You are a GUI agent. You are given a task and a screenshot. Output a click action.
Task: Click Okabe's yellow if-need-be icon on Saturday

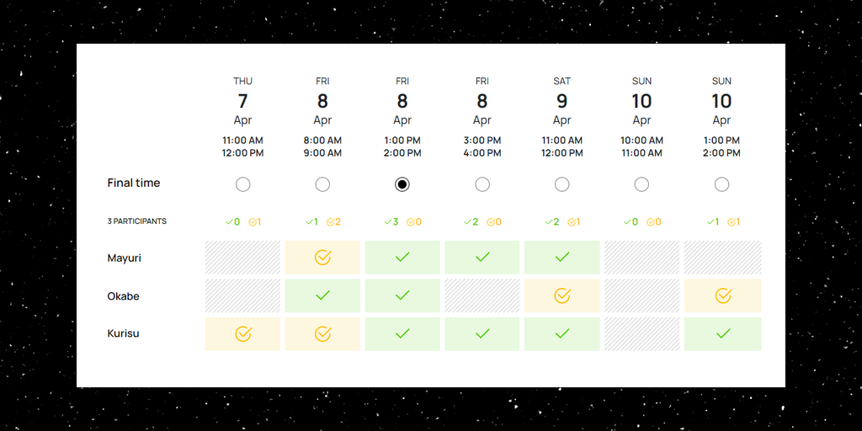pos(562,295)
